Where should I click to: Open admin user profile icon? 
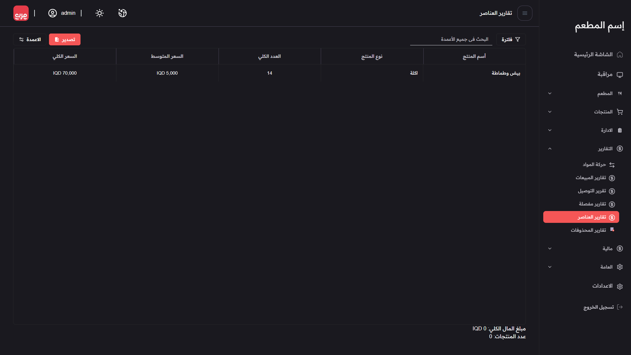(53, 13)
